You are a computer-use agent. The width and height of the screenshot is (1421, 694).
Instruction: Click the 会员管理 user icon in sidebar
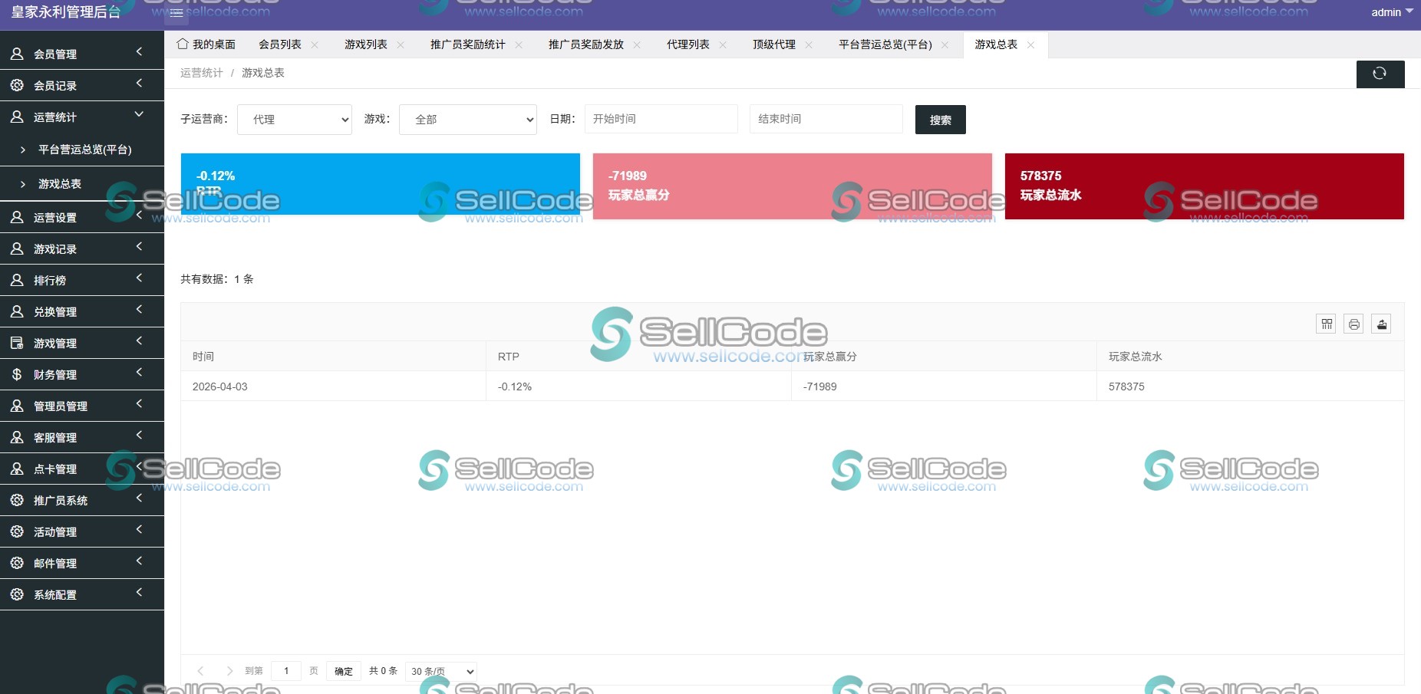tap(16, 53)
